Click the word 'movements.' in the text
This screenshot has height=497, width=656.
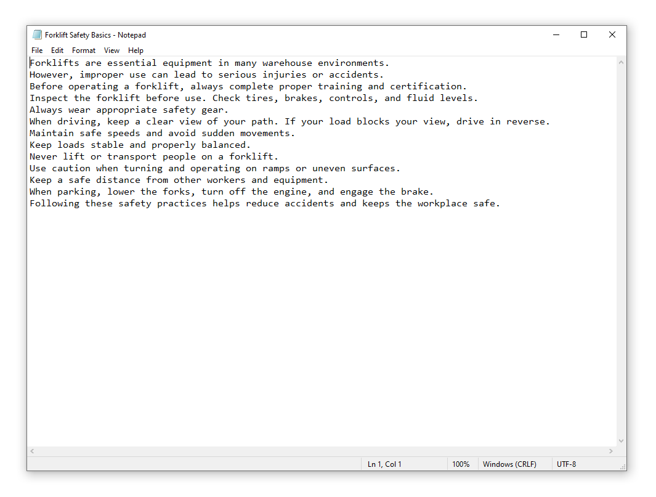click(x=268, y=134)
